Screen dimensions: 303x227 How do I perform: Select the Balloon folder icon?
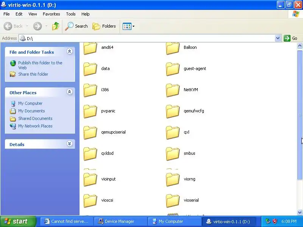tap(173, 48)
